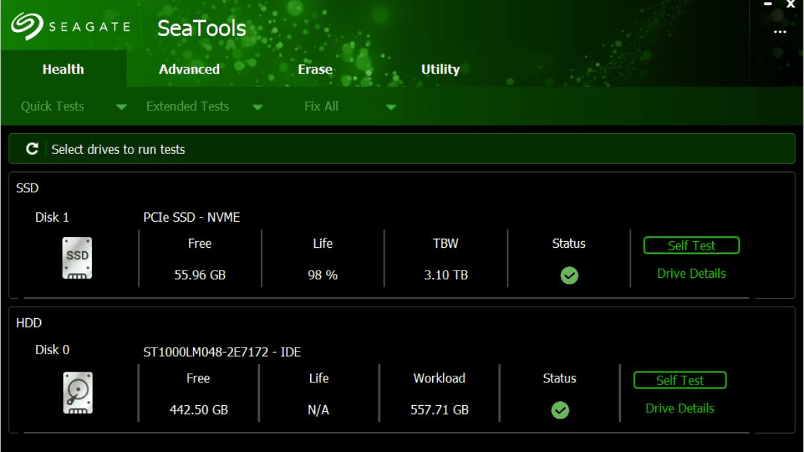Click the 'SSD' section heading
Image resolution: width=804 pixels, height=452 pixels.
tap(27, 188)
